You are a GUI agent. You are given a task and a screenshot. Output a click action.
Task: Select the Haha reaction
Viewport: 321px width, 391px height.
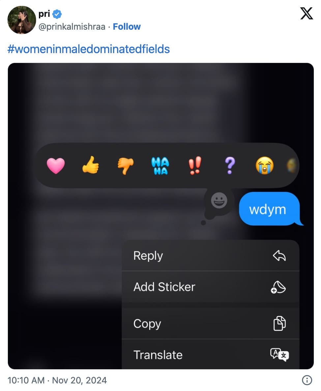(160, 166)
